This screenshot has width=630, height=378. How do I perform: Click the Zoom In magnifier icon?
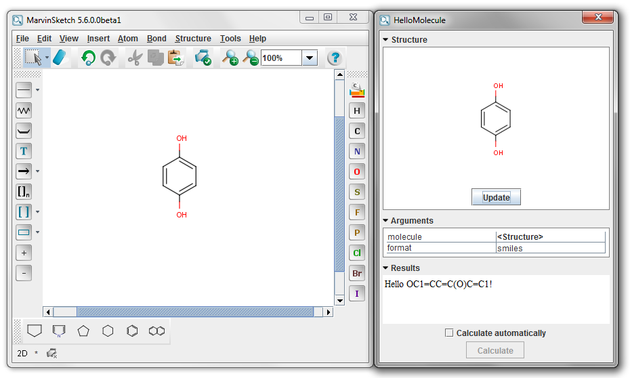pos(231,58)
